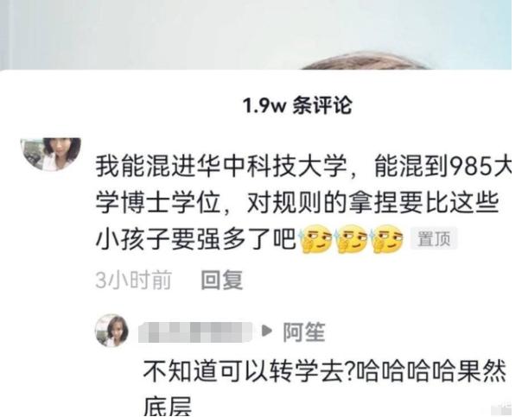522x417 pixels.
Task: Open the top commenter's profile avatar
Action: 51,154
